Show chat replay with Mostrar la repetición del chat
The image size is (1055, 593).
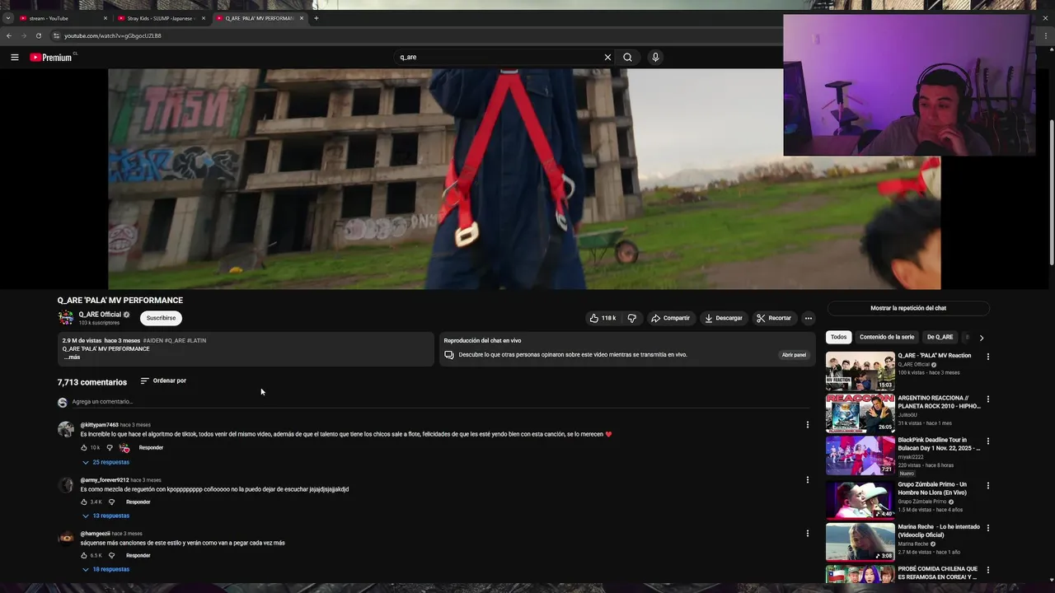908,308
